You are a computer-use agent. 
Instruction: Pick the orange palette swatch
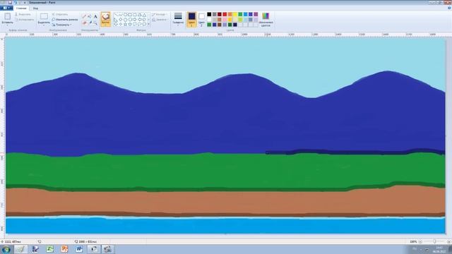(230, 14)
